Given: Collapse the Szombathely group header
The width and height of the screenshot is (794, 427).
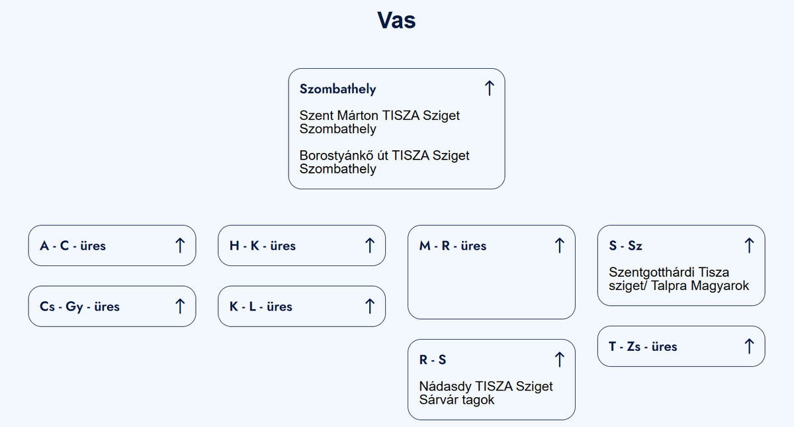Looking at the screenshot, I should 338,89.
